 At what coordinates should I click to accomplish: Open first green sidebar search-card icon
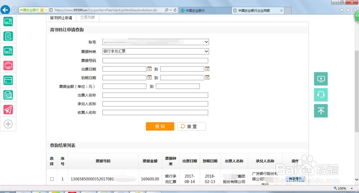point(8,22)
